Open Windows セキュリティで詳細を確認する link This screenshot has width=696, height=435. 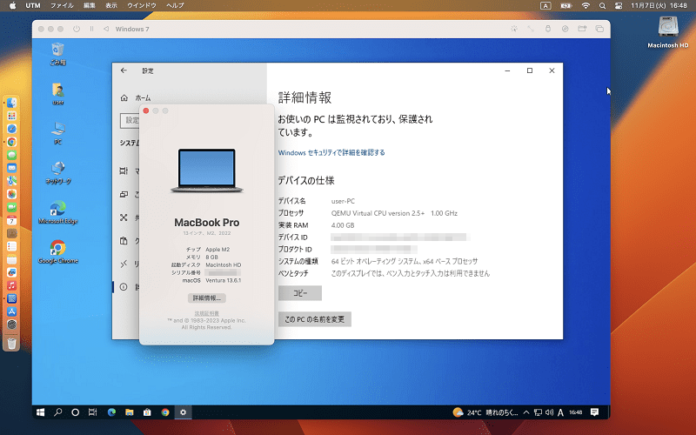pos(331,153)
